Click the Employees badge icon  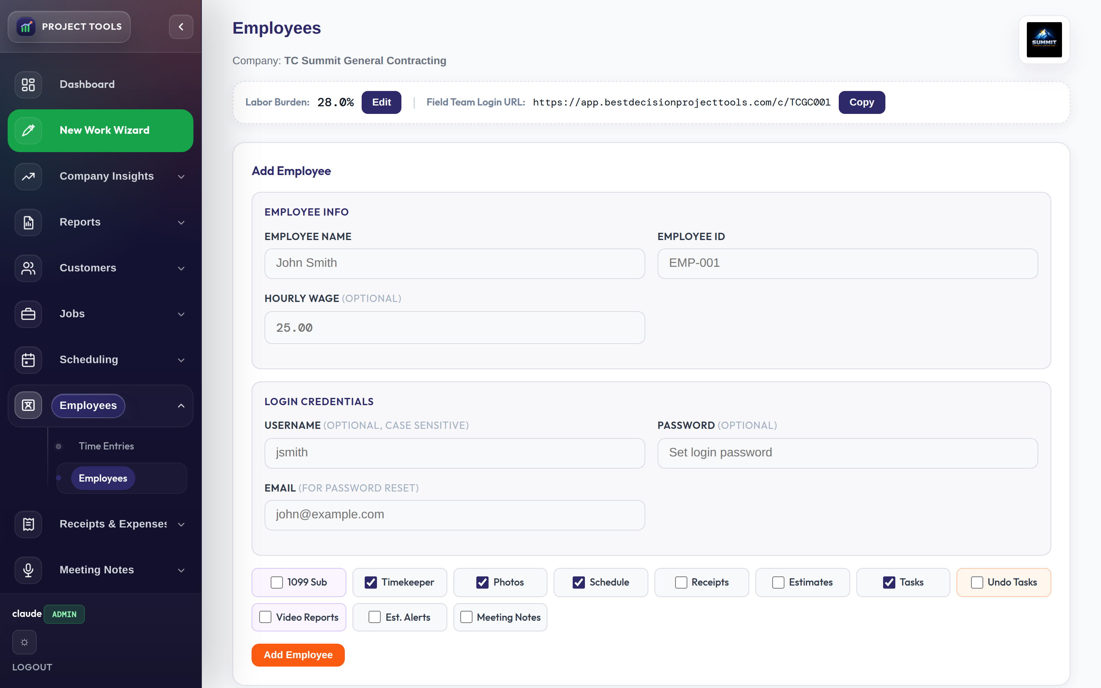coord(28,406)
